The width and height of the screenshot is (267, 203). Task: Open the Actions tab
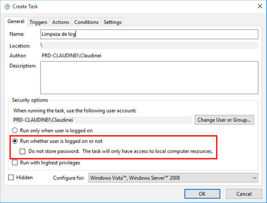click(x=61, y=22)
